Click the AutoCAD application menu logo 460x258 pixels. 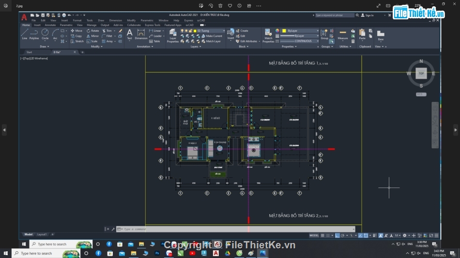(24, 17)
